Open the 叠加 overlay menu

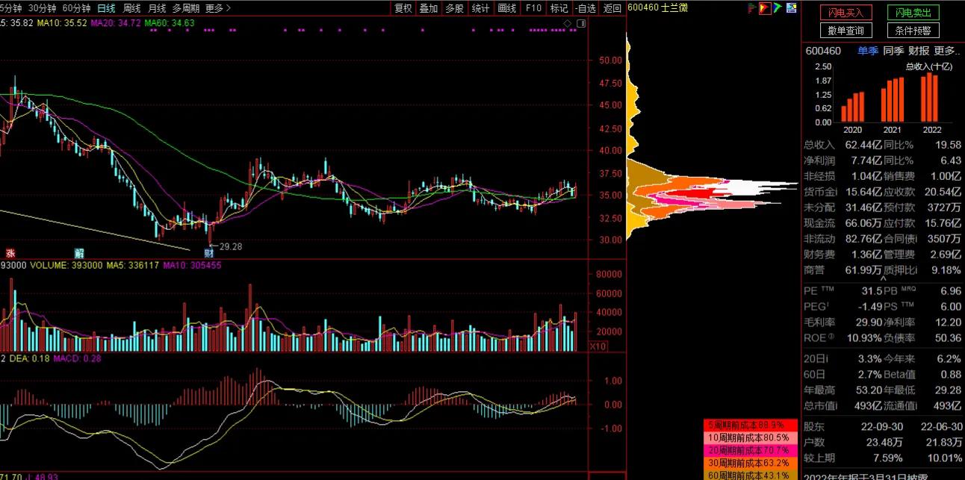(429, 8)
